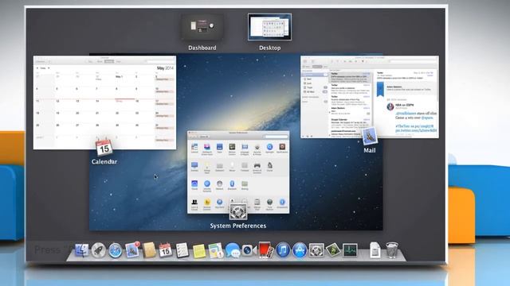Click the "Dashboard" label
This screenshot has height=286, width=510.
202,48
